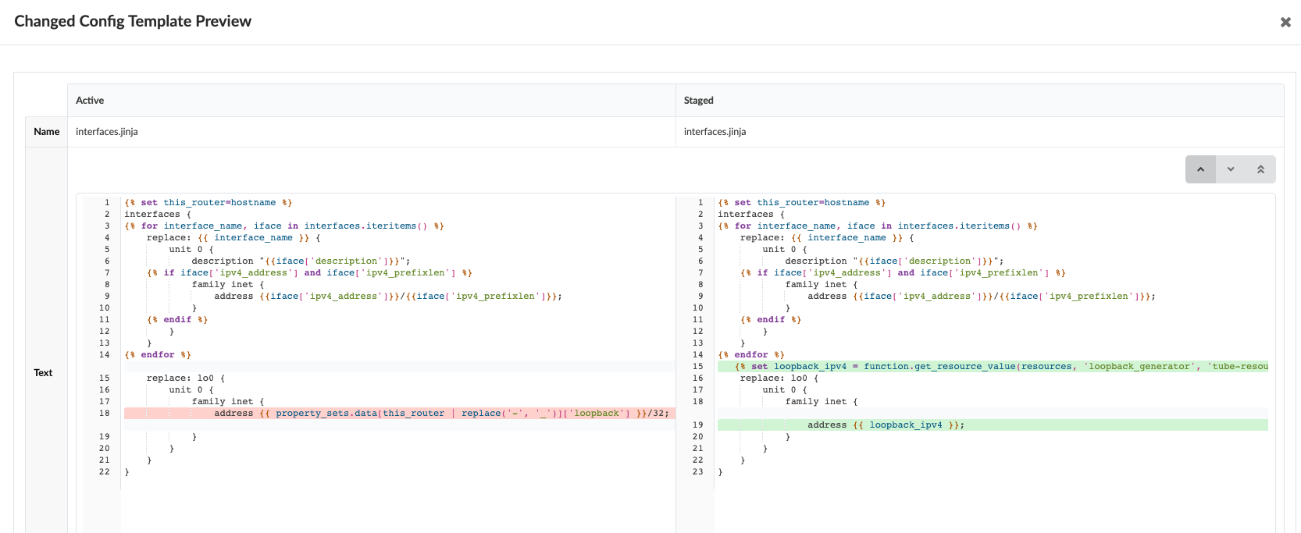Image resolution: width=1301 pixels, height=533 pixels.
Task: Click 'for interface_name, iface' line in Active pane
Action: click(284, 226)
